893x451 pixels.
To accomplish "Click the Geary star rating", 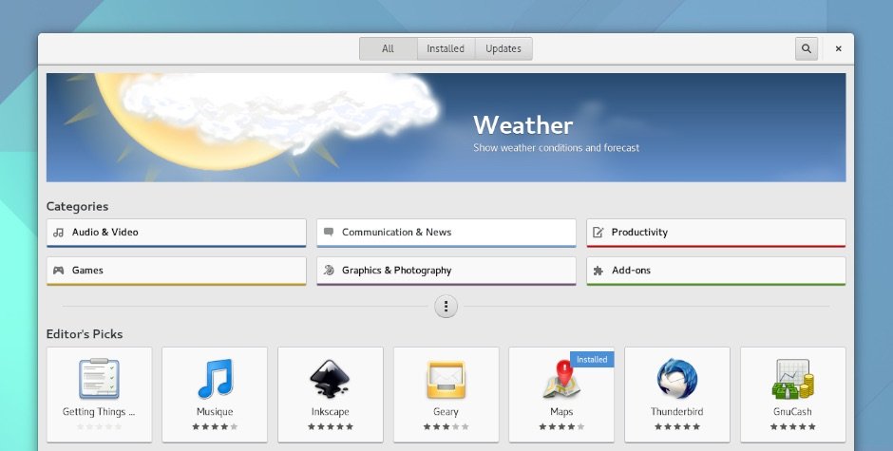I will point(446,426).
